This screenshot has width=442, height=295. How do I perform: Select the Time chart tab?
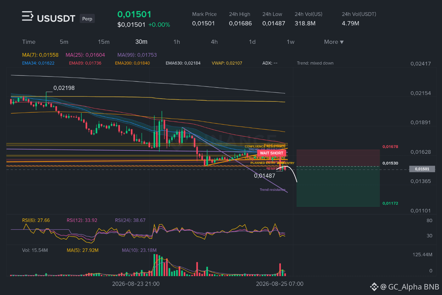tap(29, 42)
